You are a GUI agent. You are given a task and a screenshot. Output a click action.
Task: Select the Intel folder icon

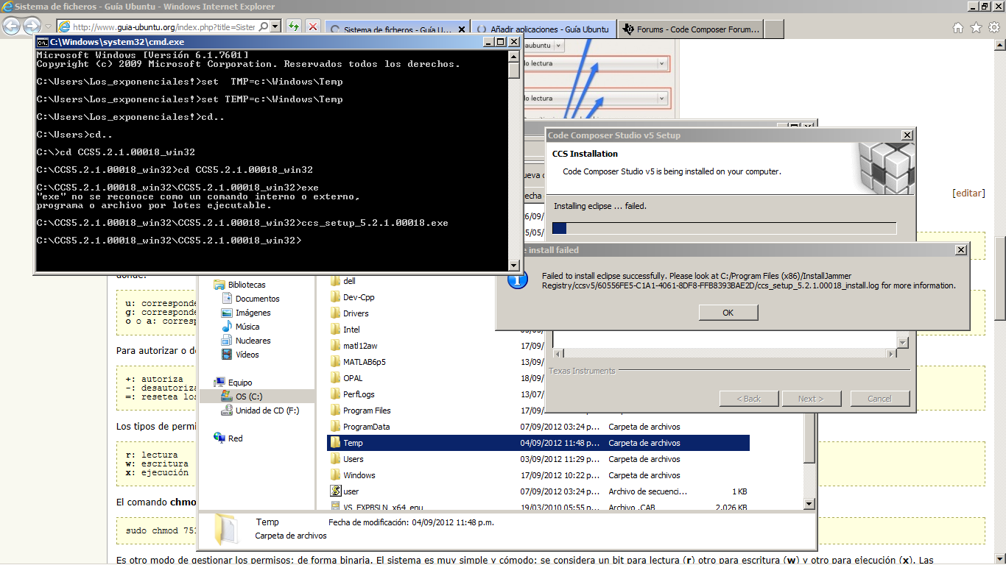point(335,330)
